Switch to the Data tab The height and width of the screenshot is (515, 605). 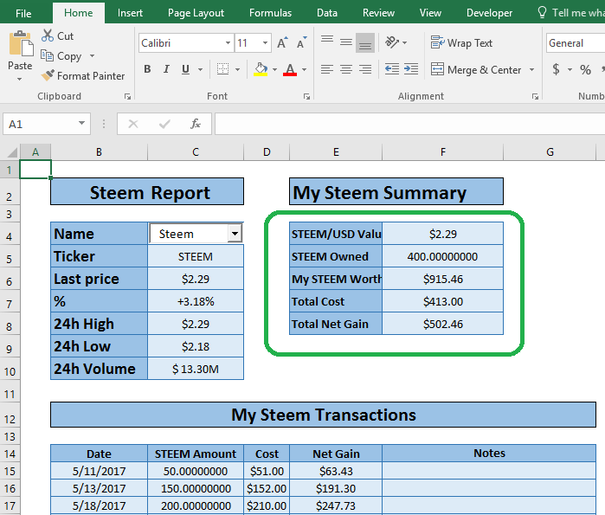(x=327, y=13)
